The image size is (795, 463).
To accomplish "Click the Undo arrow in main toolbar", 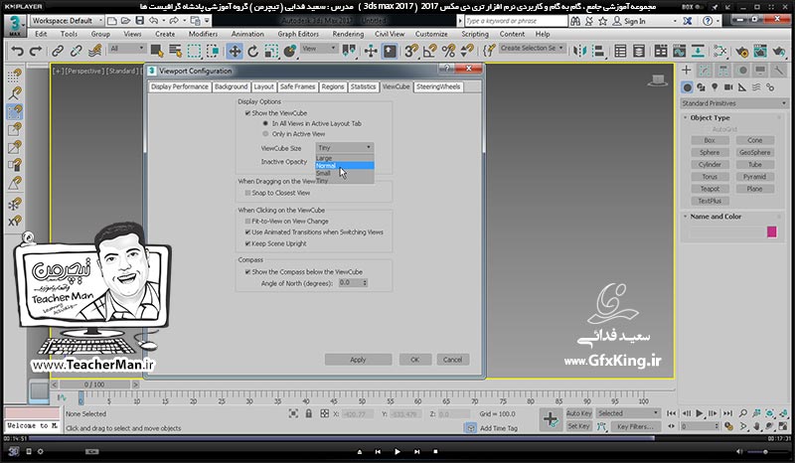I will [x=17, y=51].
